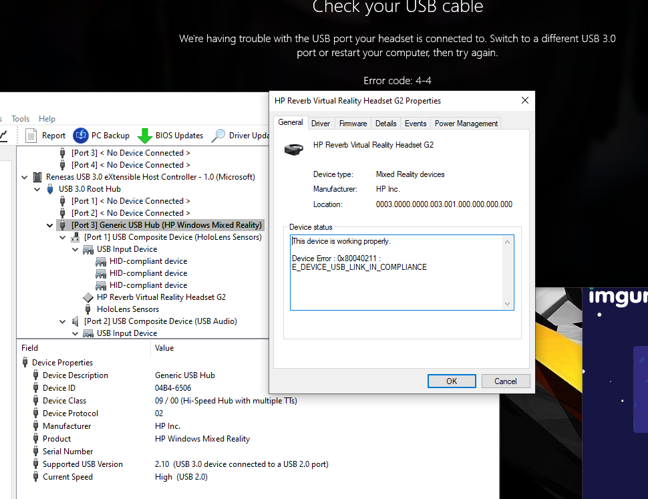Click the USB Audio speaker icon
This screenshot has width=648, height=499.
pos(75,321)
